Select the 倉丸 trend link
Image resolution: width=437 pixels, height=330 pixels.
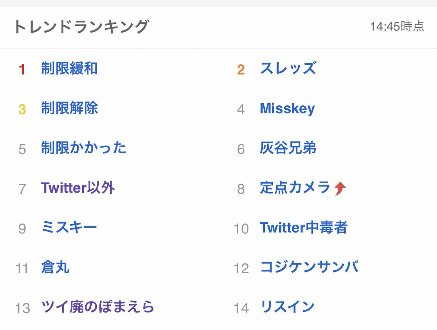pyautogui.click(x=55, y=267)
